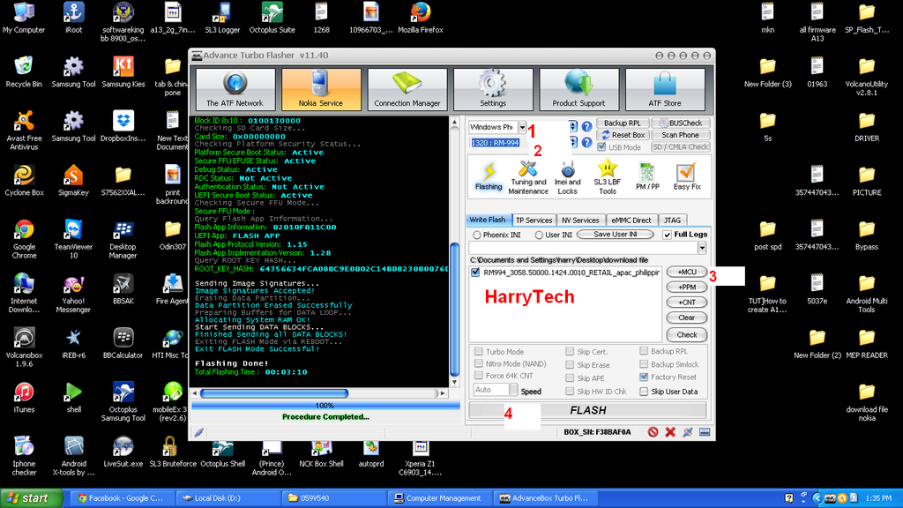Uncheck the RM994 firmware file checkbox
This screenshot has width=903, height=508.
[x=475, y=273]
